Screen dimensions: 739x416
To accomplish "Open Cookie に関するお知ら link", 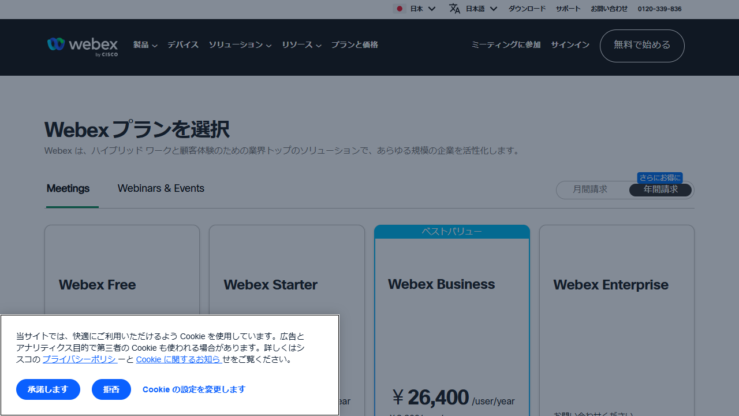I will click(x=178, y=359).
